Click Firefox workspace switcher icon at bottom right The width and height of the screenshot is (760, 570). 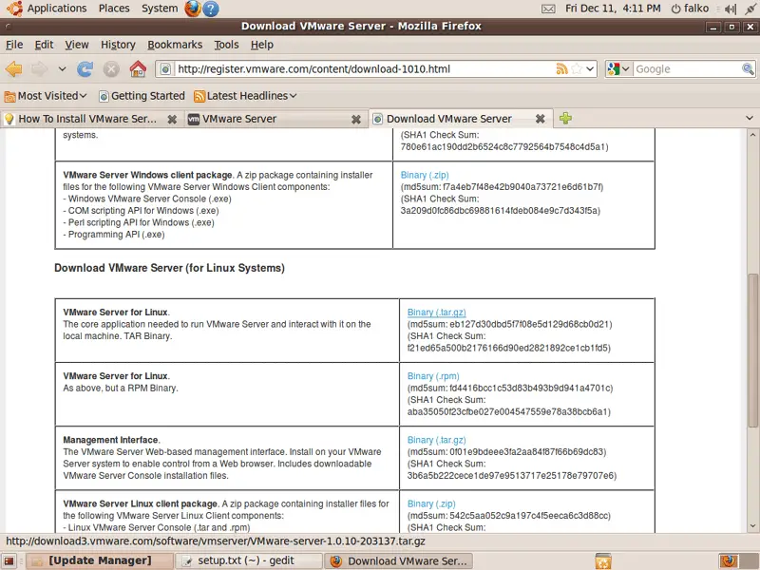[x=729, y=560]
